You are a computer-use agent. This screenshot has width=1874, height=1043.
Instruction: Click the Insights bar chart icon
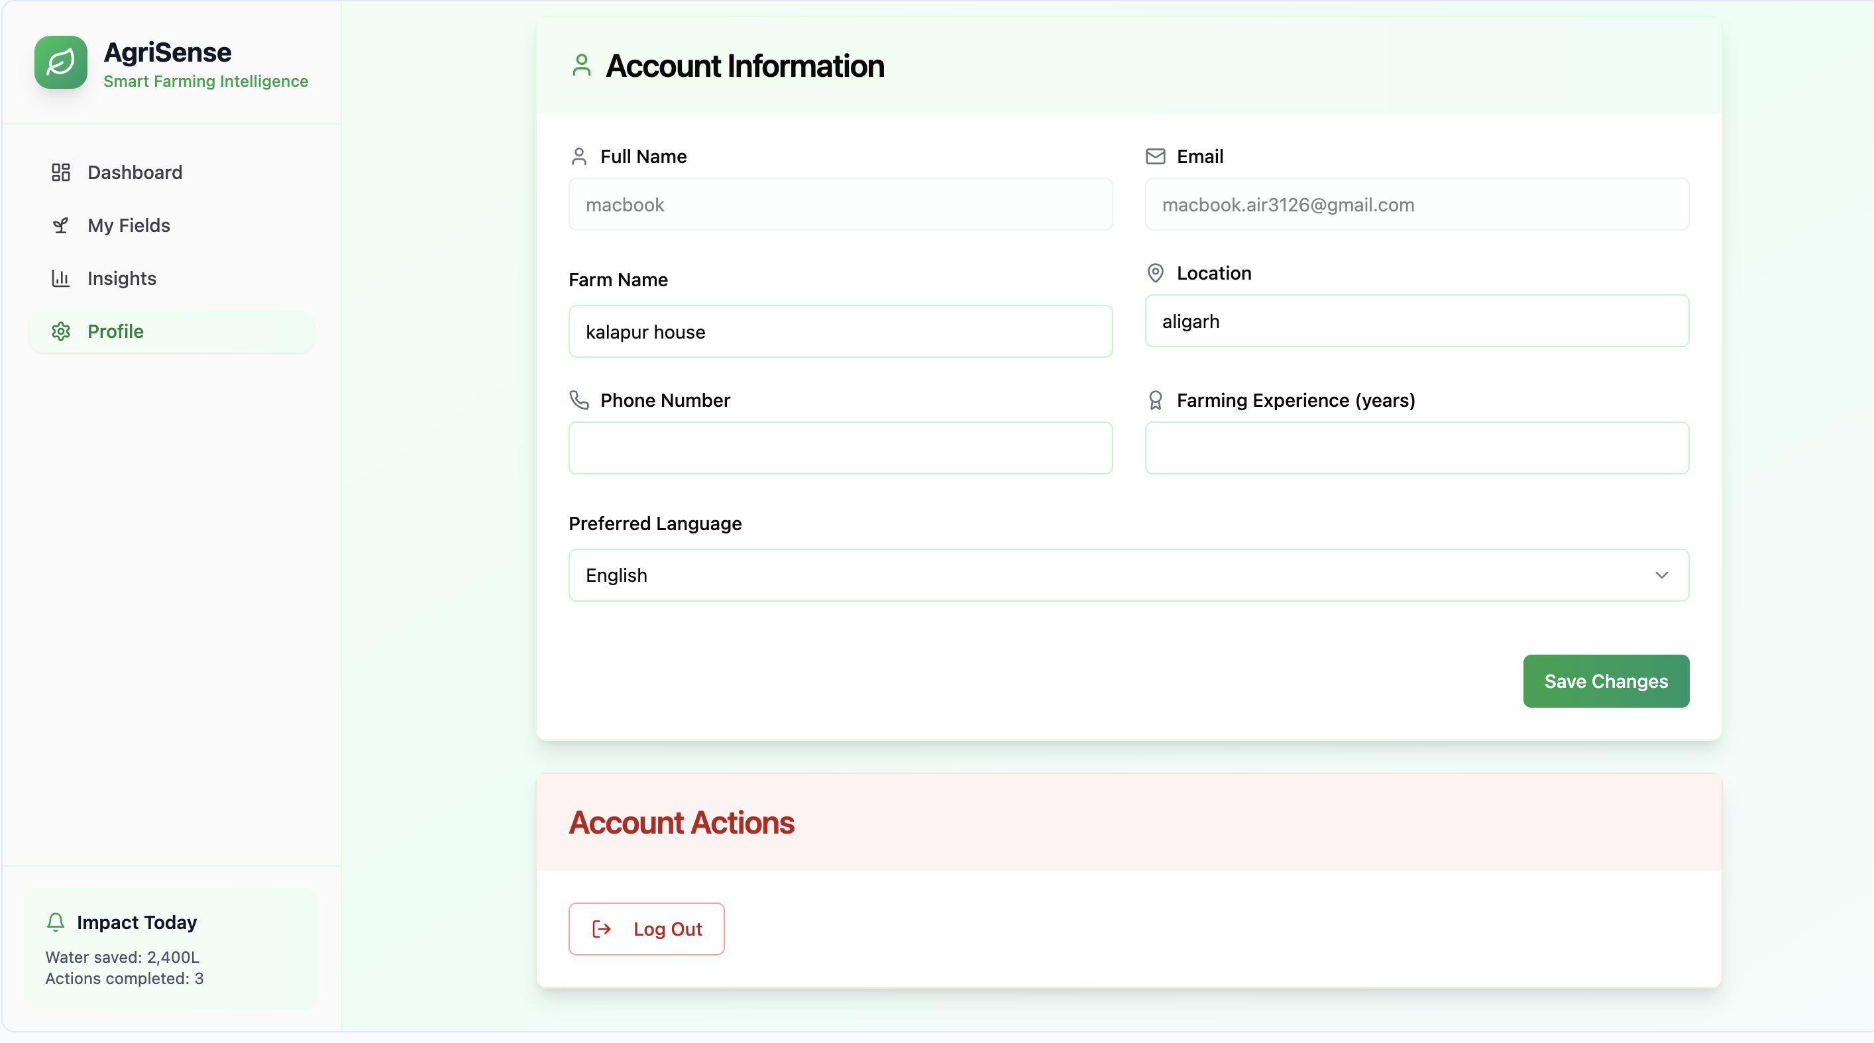coord(60,278)
